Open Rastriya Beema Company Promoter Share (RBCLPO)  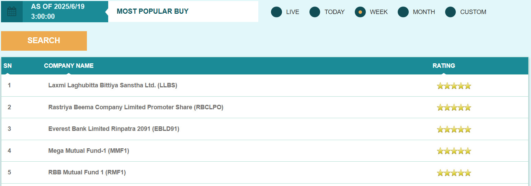pos(136,107)
